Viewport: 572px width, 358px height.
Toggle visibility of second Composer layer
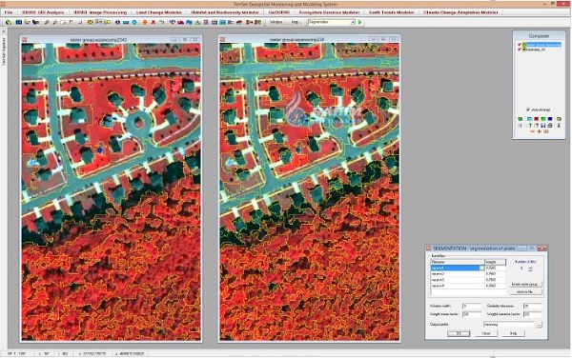(x=520, y=50)
